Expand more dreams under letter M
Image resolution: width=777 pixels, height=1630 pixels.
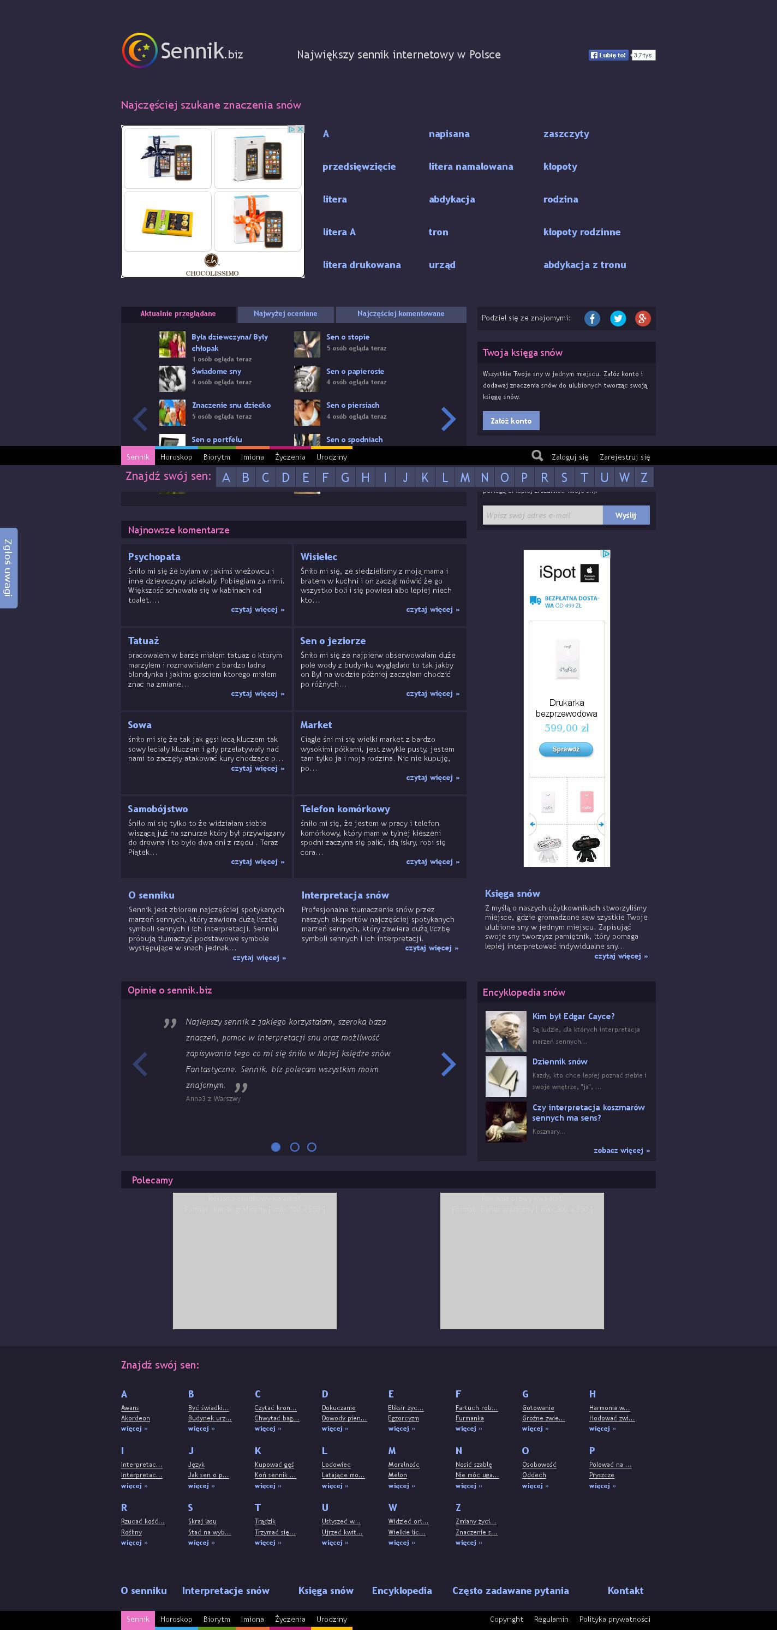[401, 1485]
